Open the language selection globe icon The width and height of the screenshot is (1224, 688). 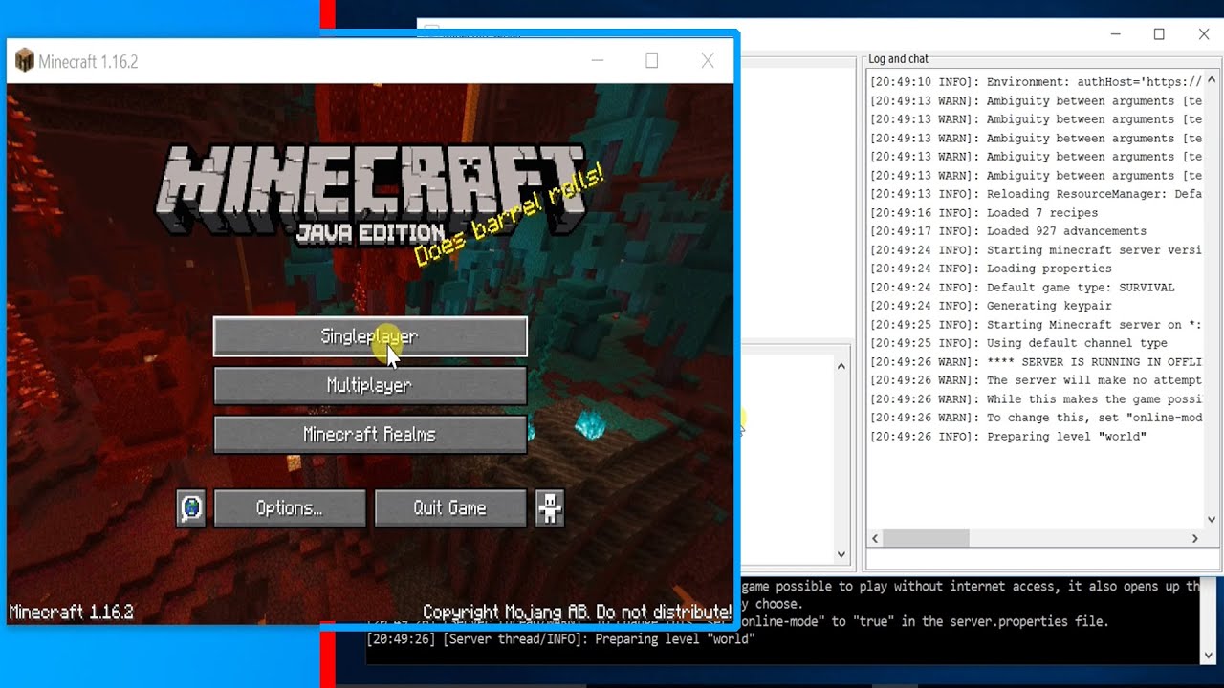pyautogui.click(x=191, y=508)
